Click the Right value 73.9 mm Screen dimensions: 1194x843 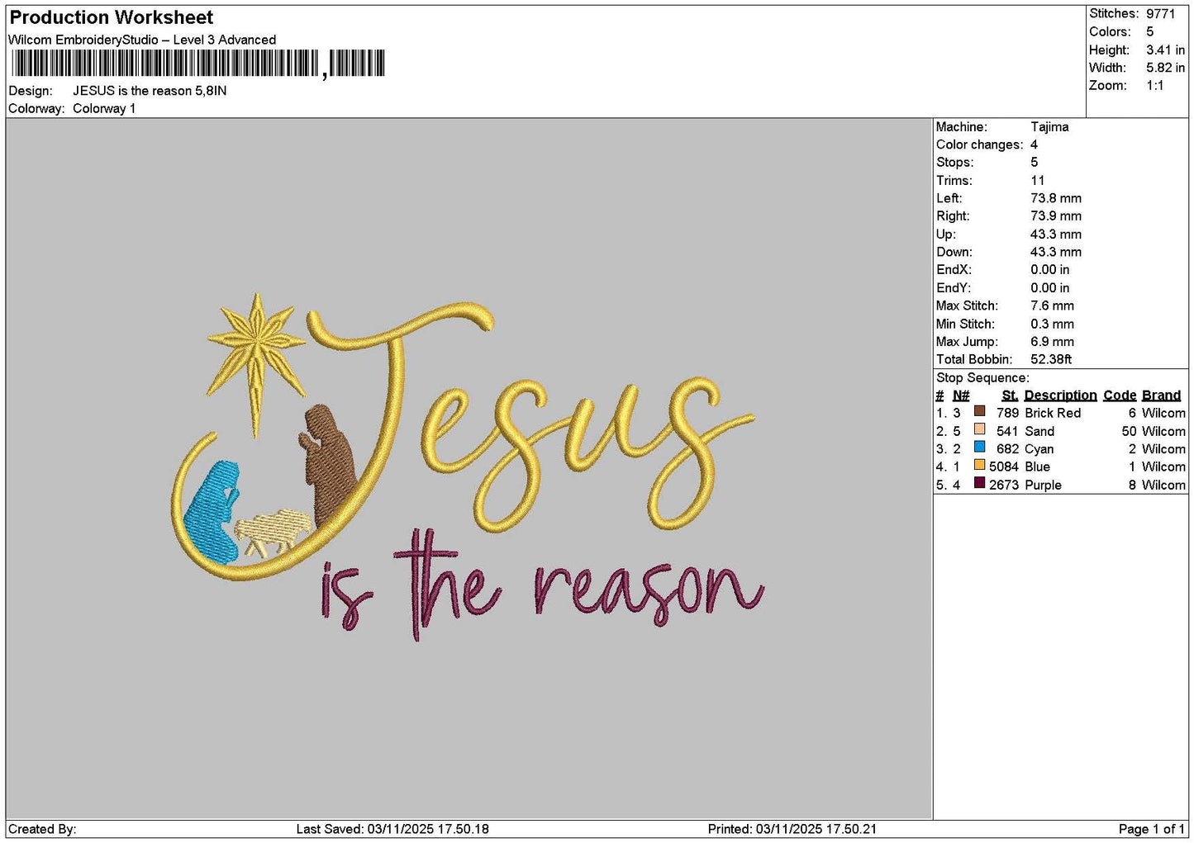1056,216
